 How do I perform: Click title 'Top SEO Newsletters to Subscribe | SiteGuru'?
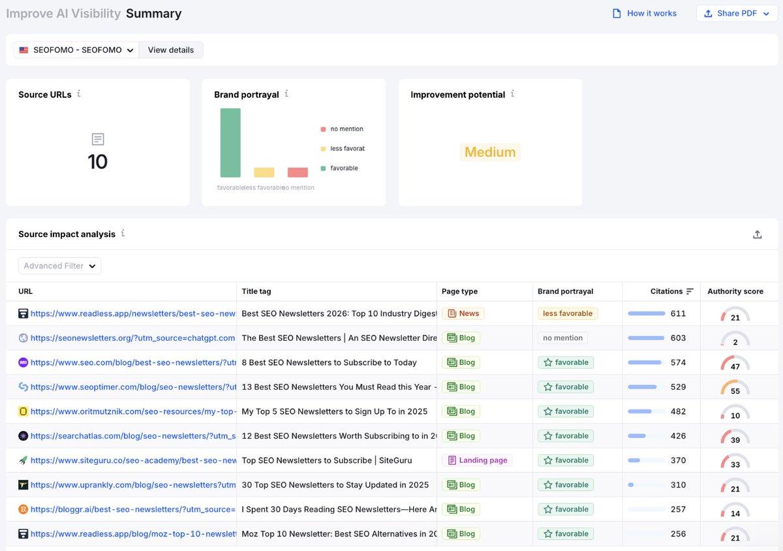click(327, 460)
